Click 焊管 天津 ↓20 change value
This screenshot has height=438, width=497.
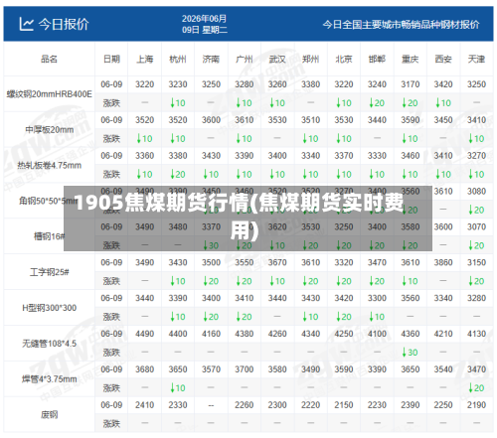pyautogui.click(x=476, y=388)
